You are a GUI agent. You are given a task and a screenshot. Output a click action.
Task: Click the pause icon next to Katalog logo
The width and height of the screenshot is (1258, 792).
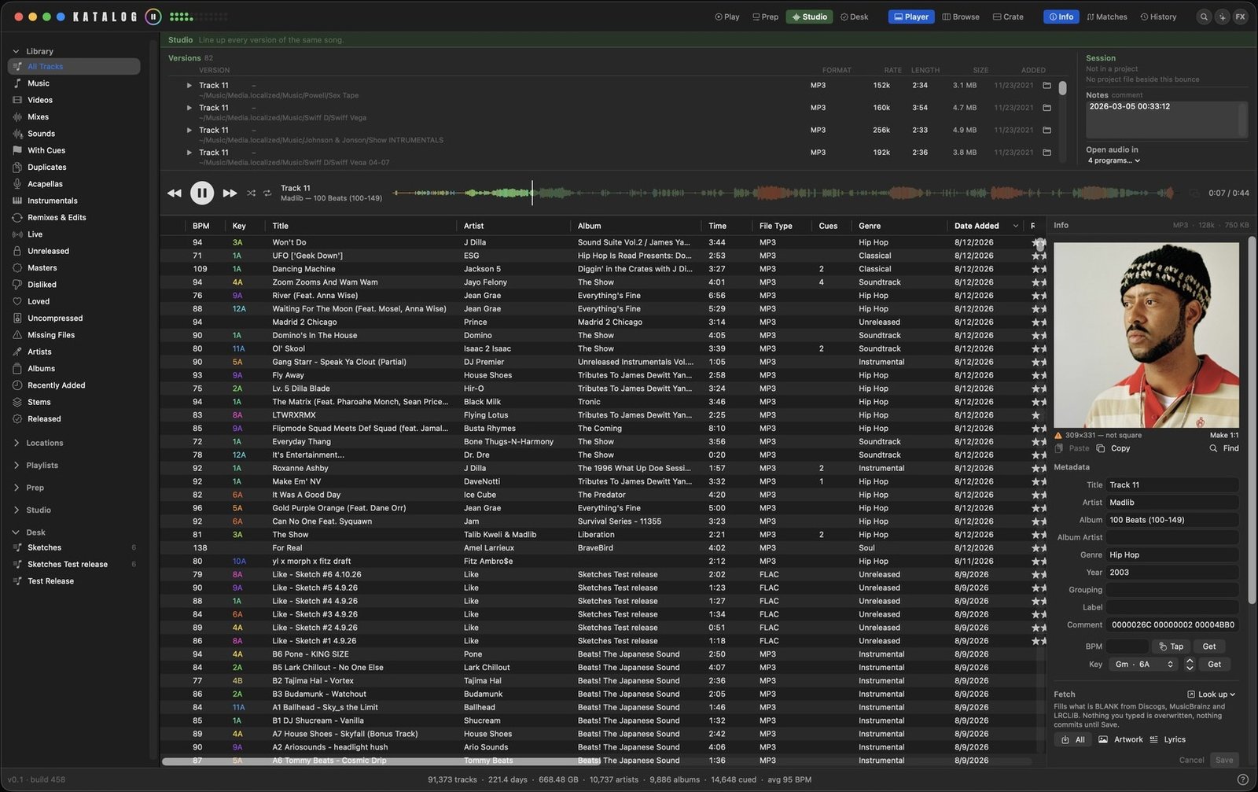point(153,17)
